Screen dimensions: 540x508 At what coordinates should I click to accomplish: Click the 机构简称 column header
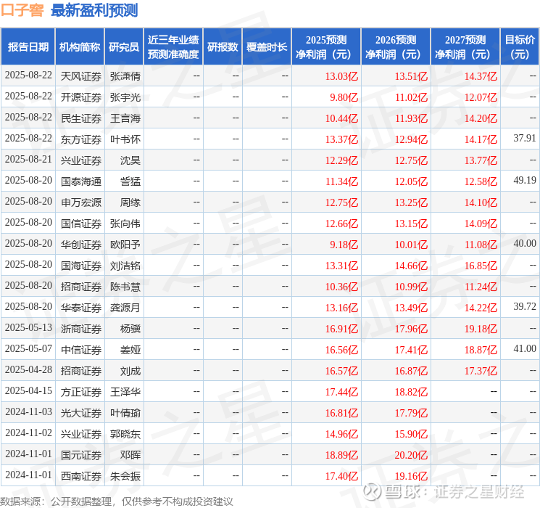click(80, 47)
